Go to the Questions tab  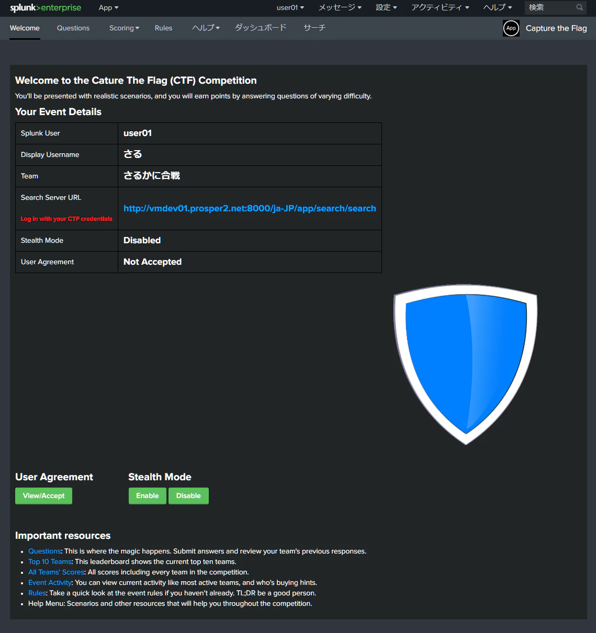[73, 28]
